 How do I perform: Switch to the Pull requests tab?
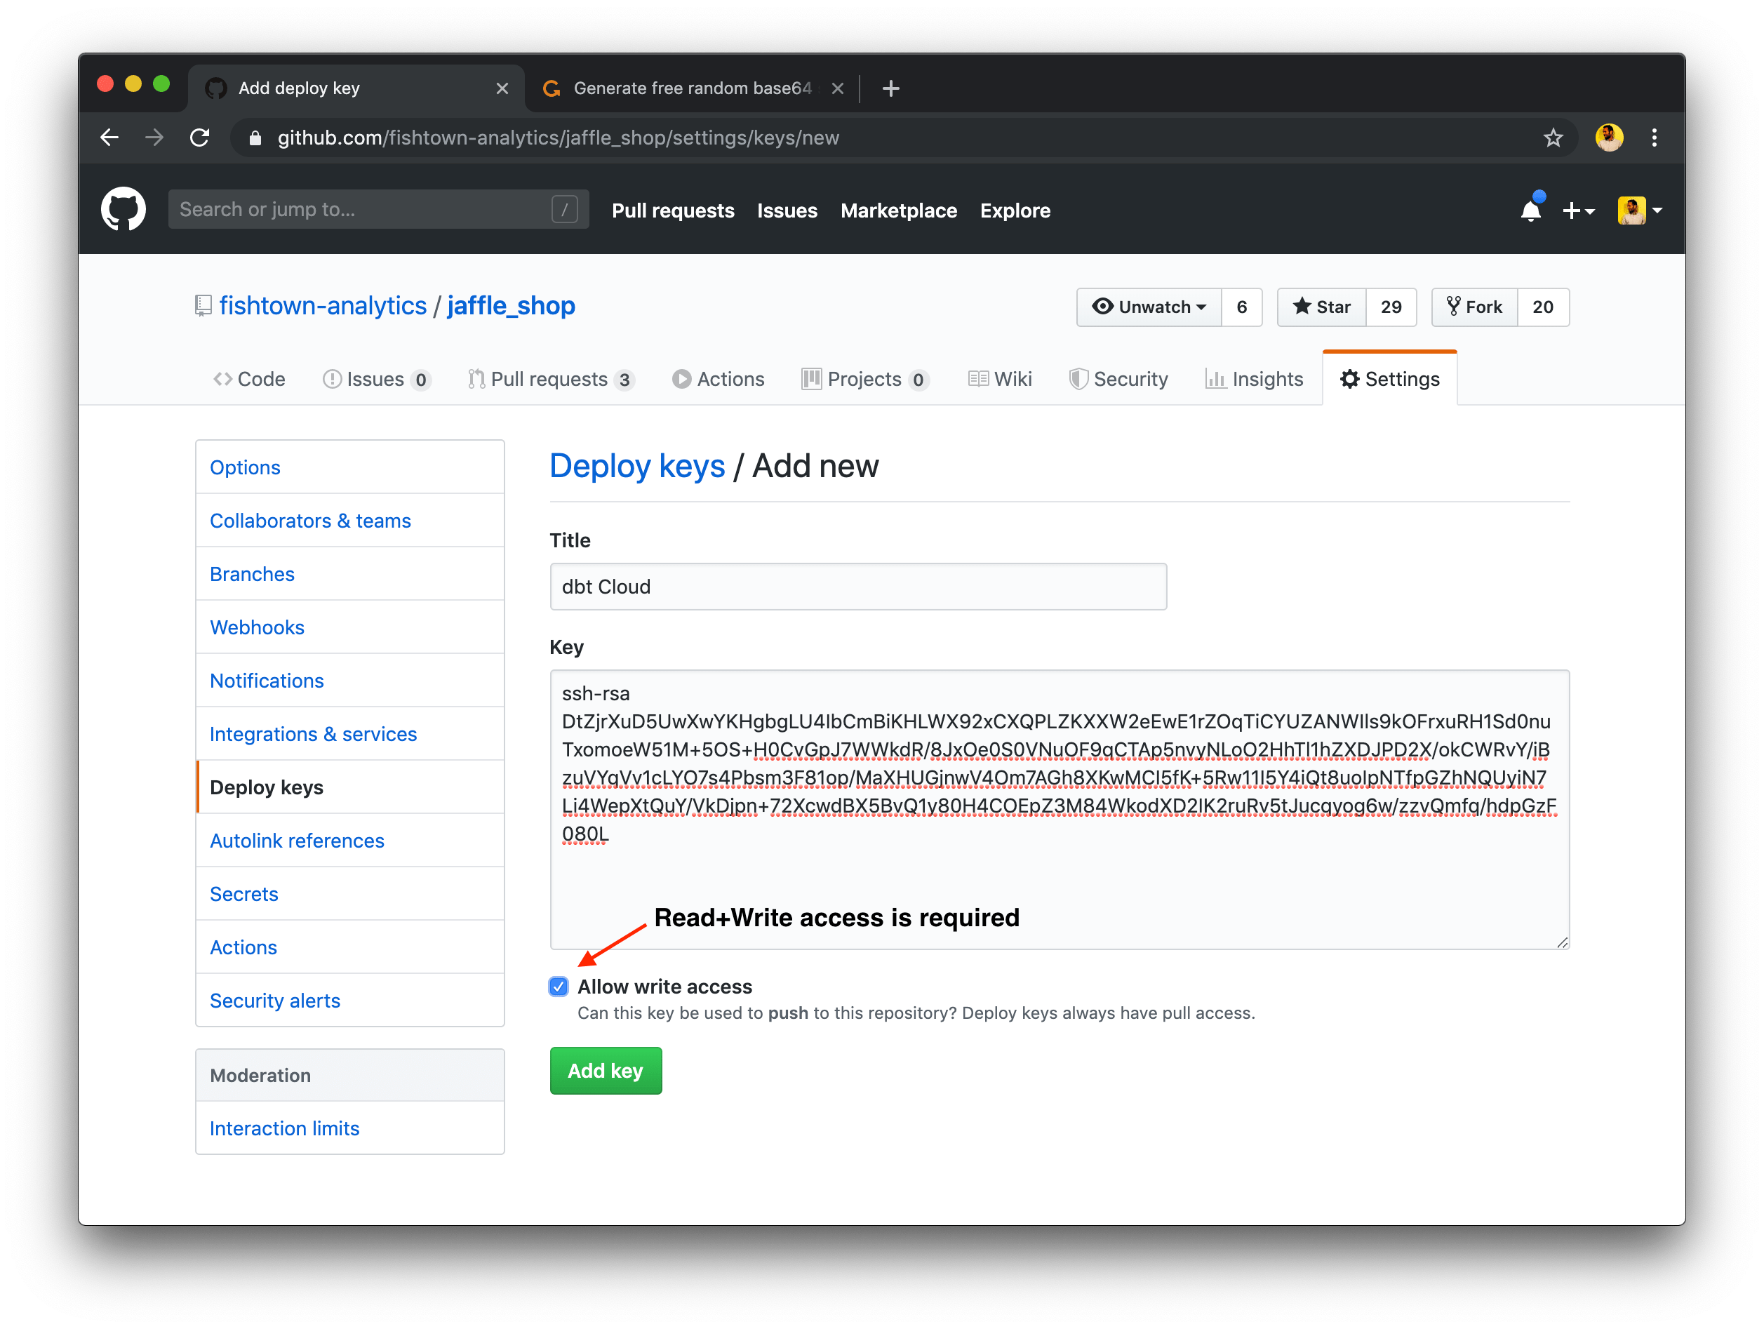(546, 378)
